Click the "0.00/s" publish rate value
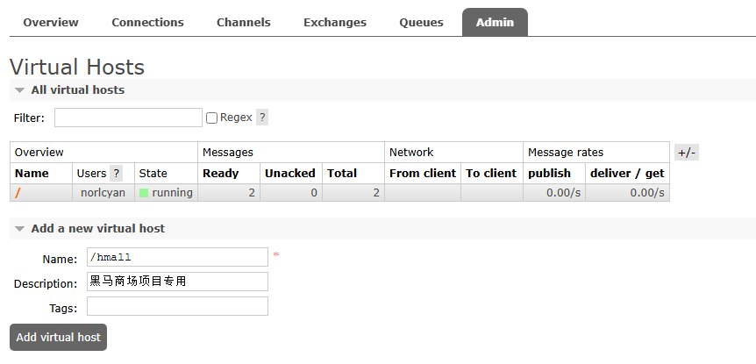 [563, 193]
